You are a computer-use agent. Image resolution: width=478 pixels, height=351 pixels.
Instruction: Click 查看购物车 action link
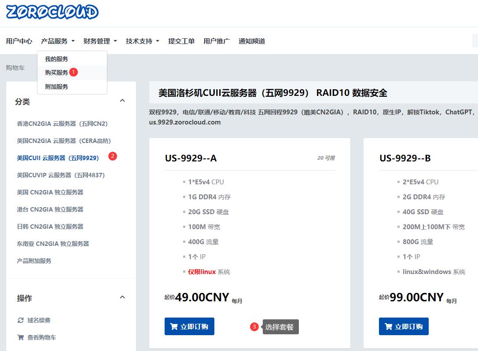point(41,337)
